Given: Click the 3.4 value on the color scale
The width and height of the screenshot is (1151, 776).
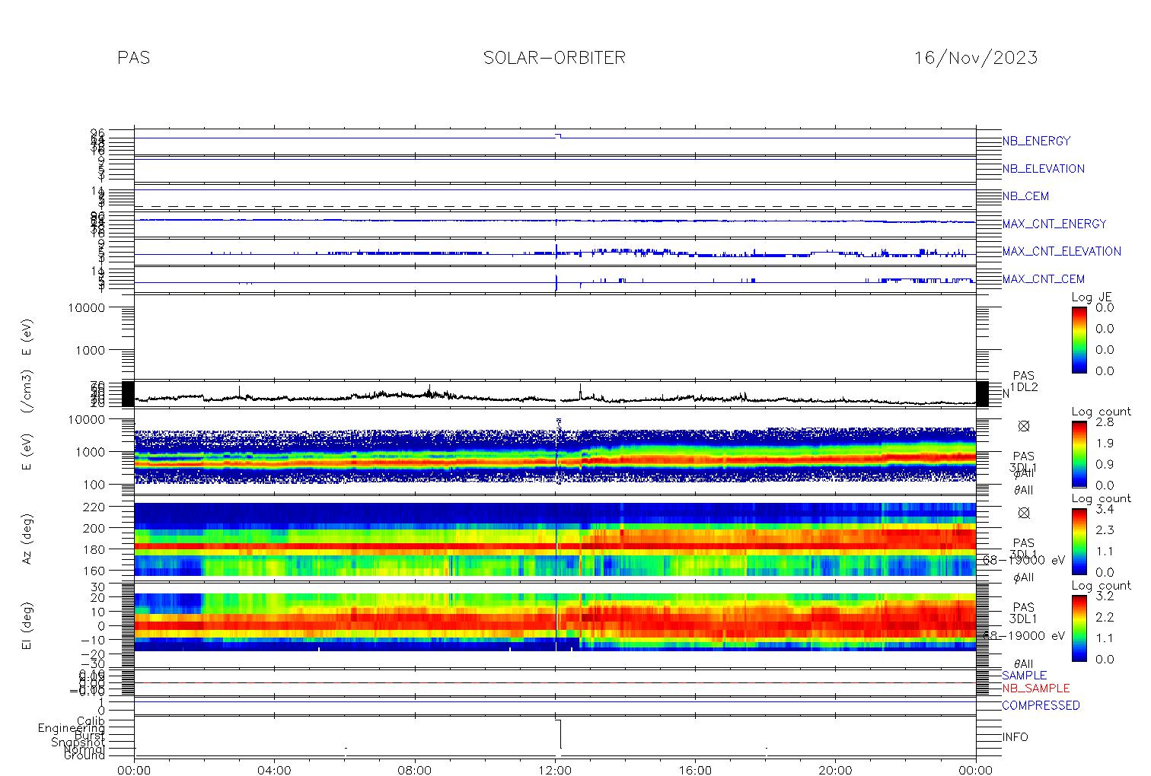Looking at the screenshot, I should [x=1105, y=509].
